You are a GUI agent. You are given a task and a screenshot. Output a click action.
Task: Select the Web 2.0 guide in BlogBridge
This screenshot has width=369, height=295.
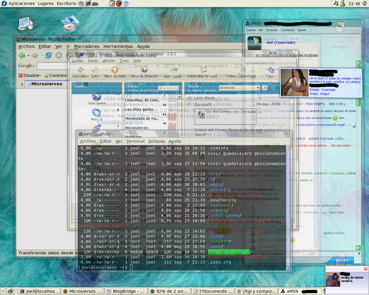[x=97, y=115]
